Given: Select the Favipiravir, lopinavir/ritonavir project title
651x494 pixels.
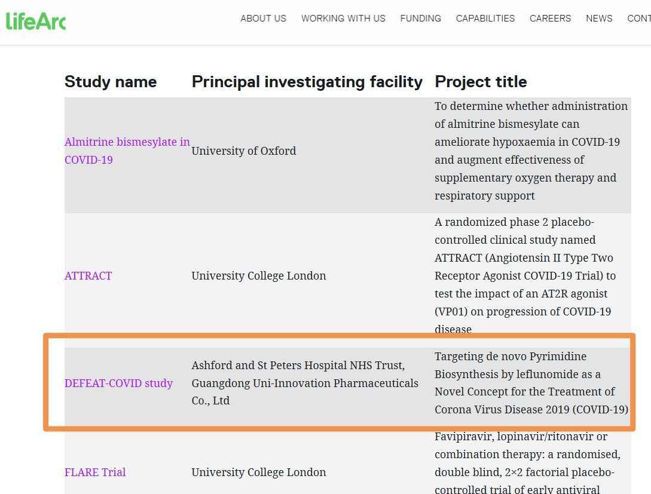Looking at the screenshot, I should tap(528, 463).
